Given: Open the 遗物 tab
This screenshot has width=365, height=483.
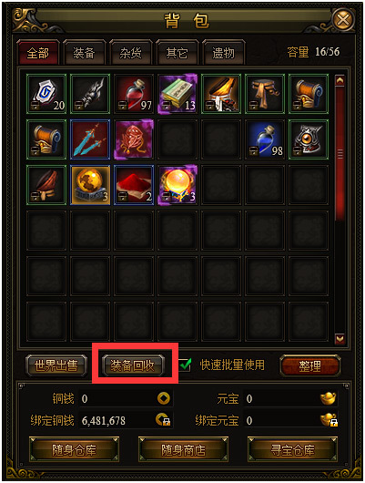Looking at the screenshot, I should [x=223, y=53].
